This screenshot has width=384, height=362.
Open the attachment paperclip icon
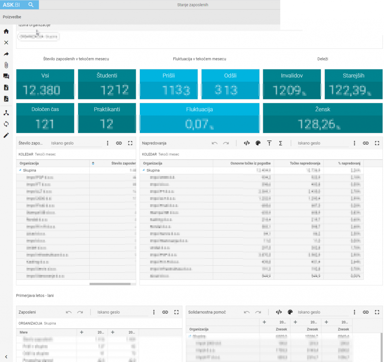tap(6, 65)
